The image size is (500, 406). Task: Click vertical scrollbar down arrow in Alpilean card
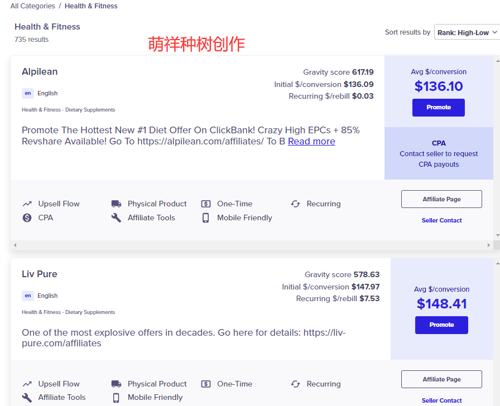click(497, 235)
